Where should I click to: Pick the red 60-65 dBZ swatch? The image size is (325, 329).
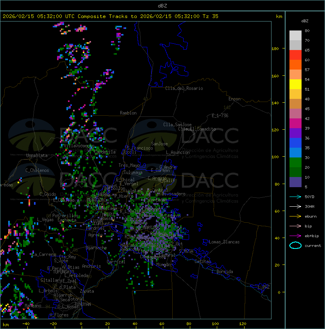tap(295, 55)
